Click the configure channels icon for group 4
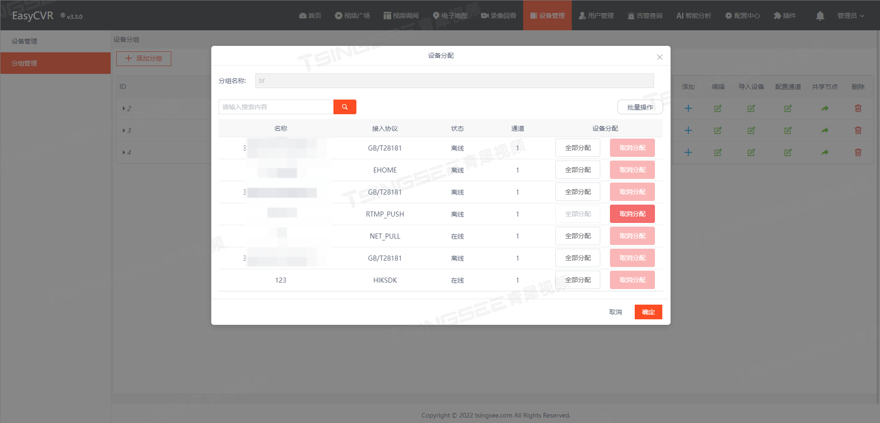Viewport: 880px width, 423px height. tap(788, 152)
